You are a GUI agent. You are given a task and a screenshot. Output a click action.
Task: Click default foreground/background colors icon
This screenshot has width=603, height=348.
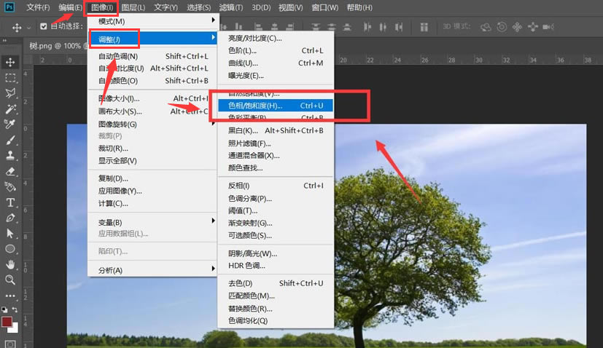point(4,309)
